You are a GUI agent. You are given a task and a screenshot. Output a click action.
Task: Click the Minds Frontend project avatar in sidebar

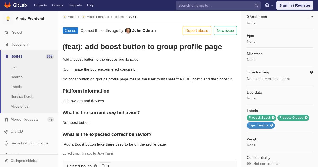tap(8, 19)
